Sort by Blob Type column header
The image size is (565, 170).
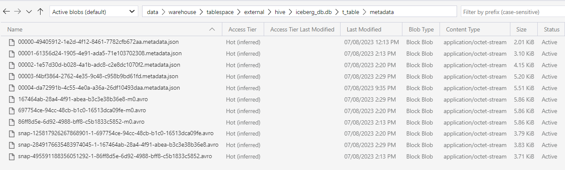(x=421, y=29)
